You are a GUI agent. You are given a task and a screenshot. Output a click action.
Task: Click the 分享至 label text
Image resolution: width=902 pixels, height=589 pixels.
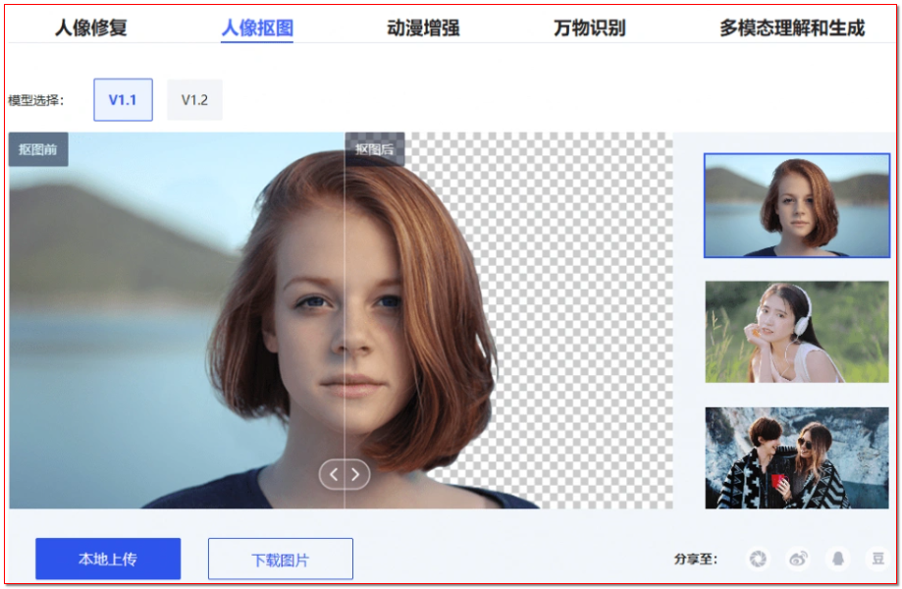(696, 560)
